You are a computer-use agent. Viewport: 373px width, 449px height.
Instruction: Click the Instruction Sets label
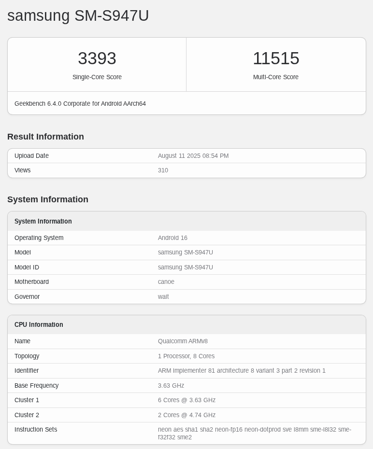tap(36, 430)
